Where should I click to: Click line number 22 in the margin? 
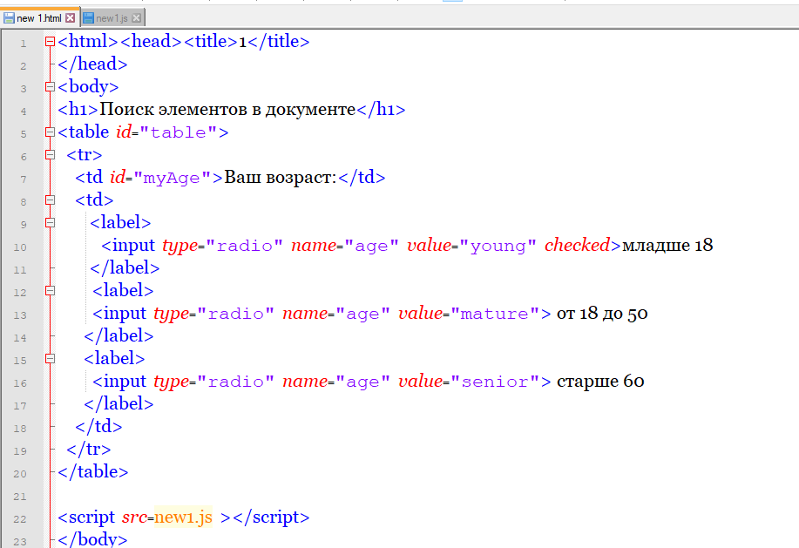click(x=21, y=518)
